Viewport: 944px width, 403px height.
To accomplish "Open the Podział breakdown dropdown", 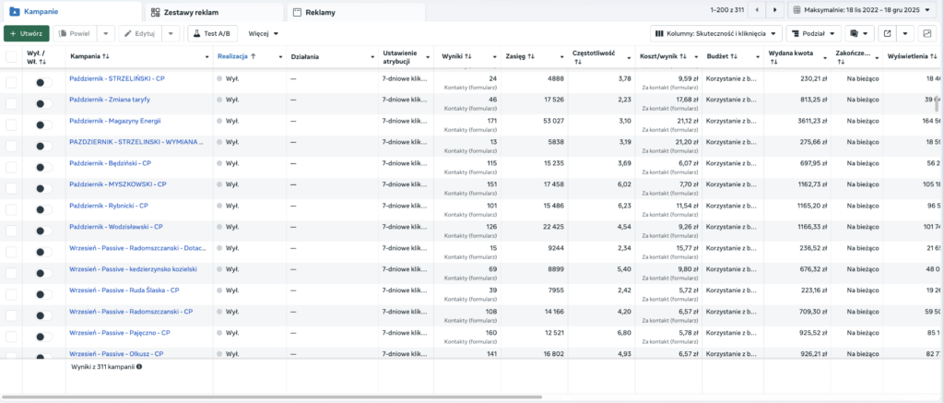I will tap(813, 34).
